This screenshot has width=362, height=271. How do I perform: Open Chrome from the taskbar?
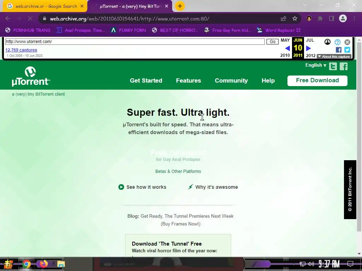tap(26, 264)
